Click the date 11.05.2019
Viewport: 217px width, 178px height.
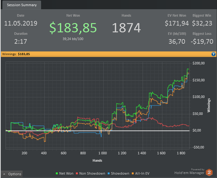tap(21, 23)
